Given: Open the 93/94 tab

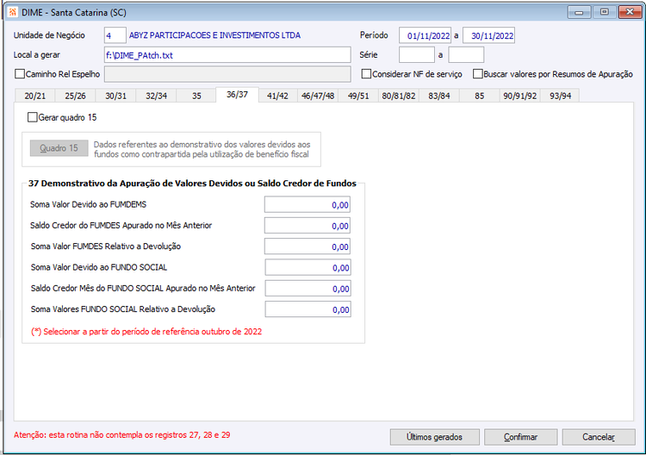Looking at the screenshot, I should tap(561, 96).
